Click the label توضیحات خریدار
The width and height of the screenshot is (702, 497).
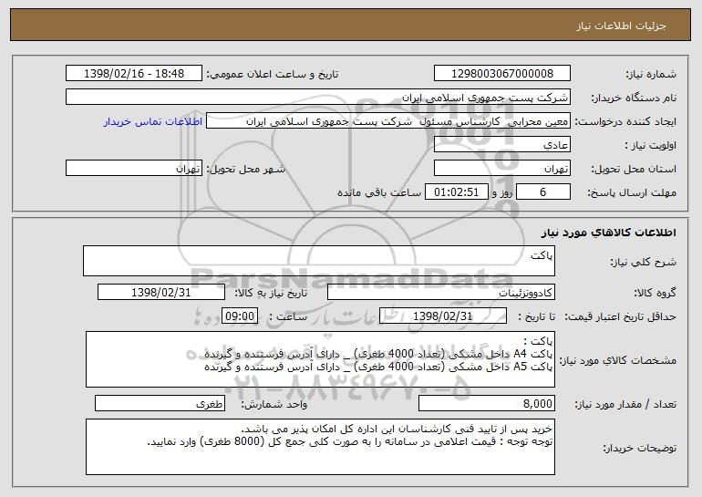[640, 448]
